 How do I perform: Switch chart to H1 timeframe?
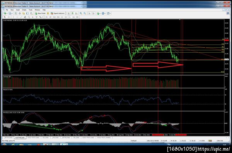coord(62,17)
